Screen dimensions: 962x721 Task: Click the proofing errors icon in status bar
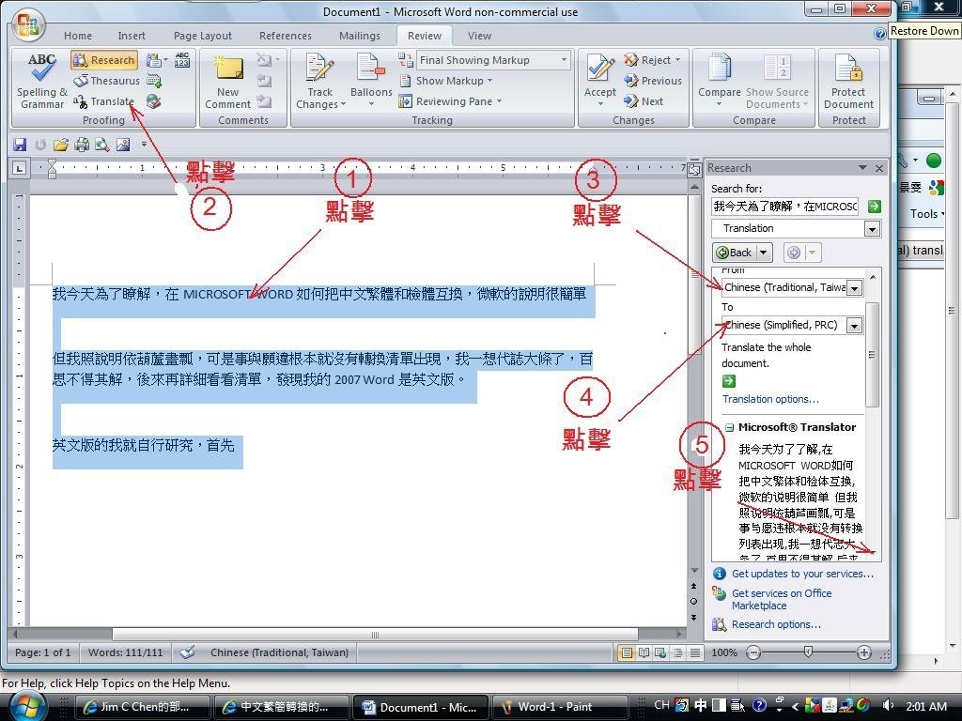(x=188, y=652)
